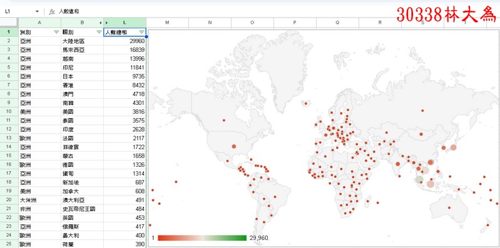Select value cell 2117
Image resolution: width=500 pixels, height=248 pixels.
tap(125, 138)
